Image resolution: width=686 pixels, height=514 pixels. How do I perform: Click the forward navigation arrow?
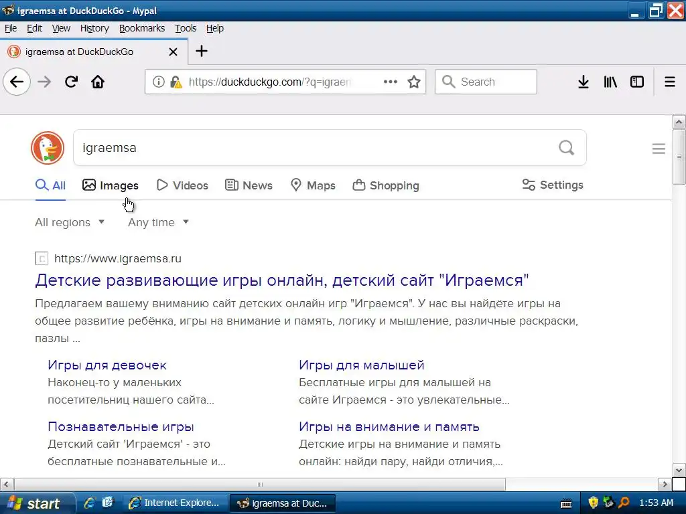click(44, 82)
